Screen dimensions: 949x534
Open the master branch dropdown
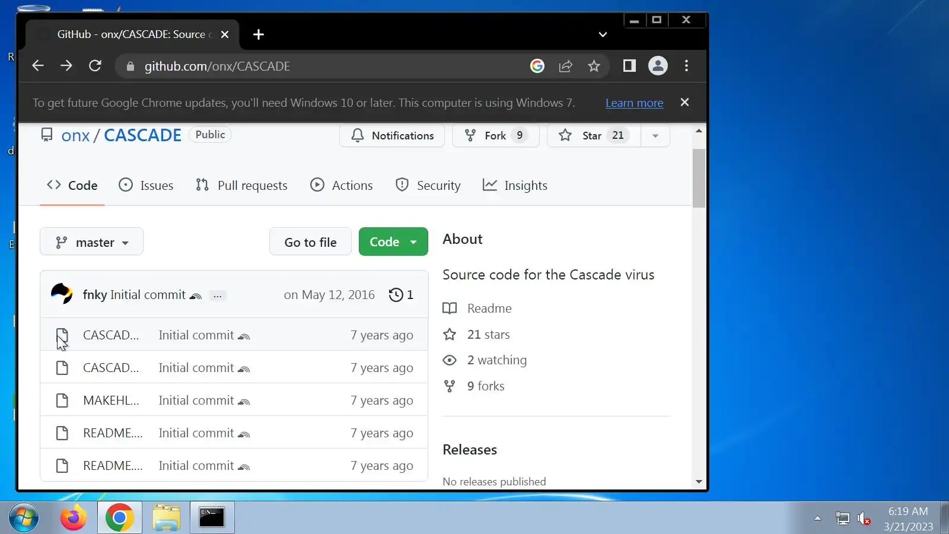pos(91,241)
